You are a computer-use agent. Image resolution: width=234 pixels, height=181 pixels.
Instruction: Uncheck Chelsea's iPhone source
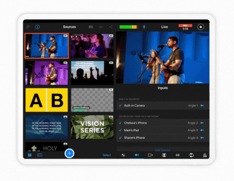(121, 123)
